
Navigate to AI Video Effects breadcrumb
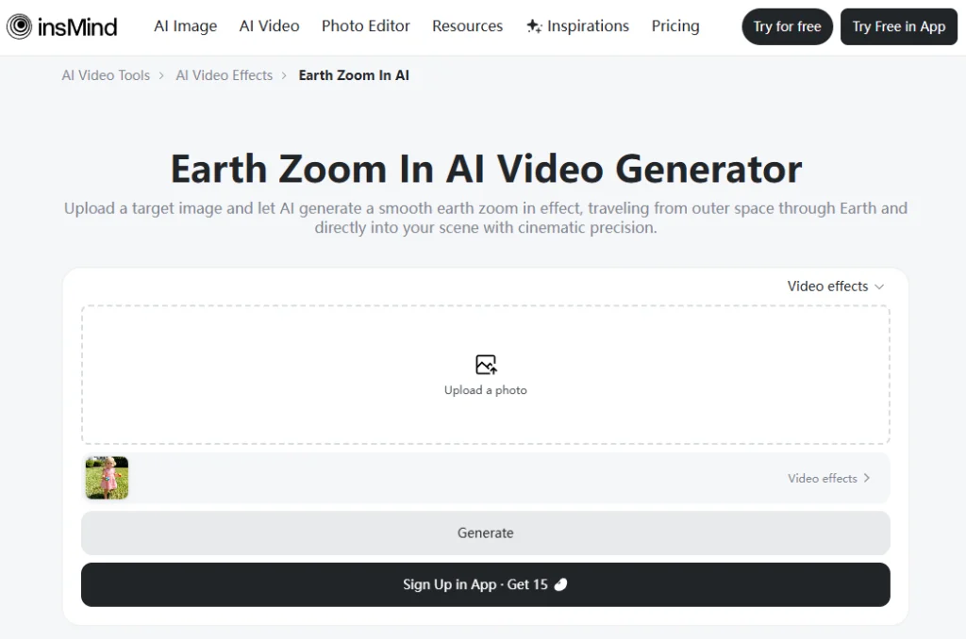224,75
